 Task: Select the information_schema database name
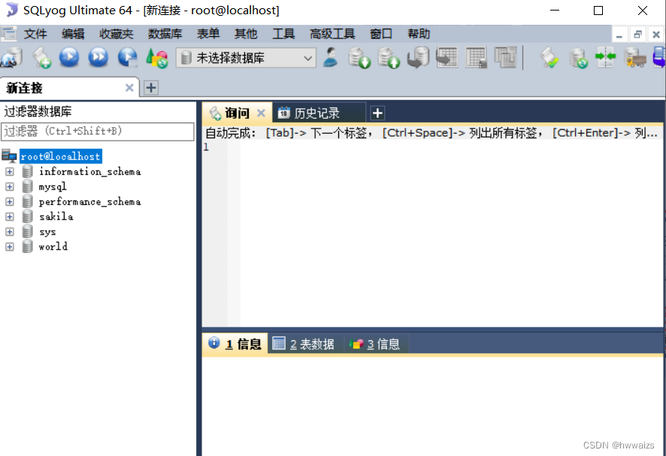[89, 171]
